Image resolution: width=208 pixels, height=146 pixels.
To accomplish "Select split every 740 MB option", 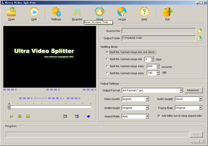I will (x=107, y=73).
